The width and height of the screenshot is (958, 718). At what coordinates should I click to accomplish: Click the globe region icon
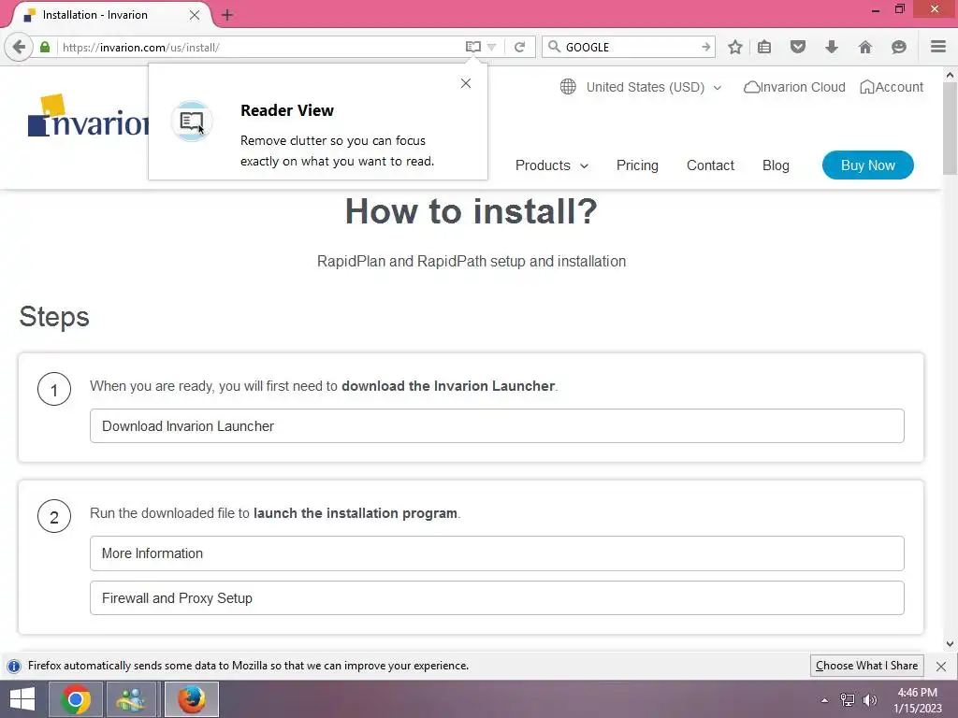[568, 87]
